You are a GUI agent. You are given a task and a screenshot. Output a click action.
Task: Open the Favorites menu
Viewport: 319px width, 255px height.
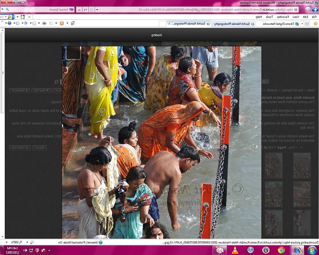coord(283,17)
